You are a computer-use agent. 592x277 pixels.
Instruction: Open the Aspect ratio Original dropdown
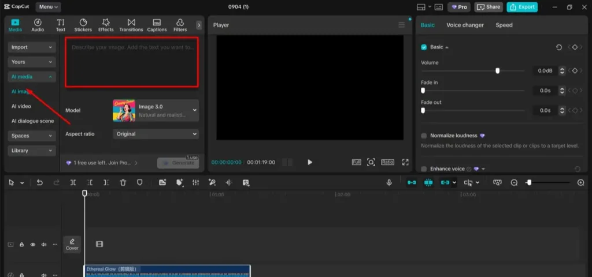156,134
